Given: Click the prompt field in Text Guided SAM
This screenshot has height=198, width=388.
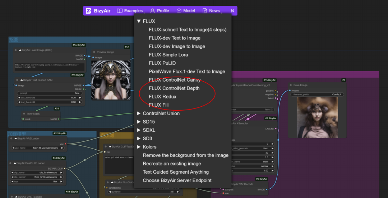Looking at the screenshot, I should point(50,93).
